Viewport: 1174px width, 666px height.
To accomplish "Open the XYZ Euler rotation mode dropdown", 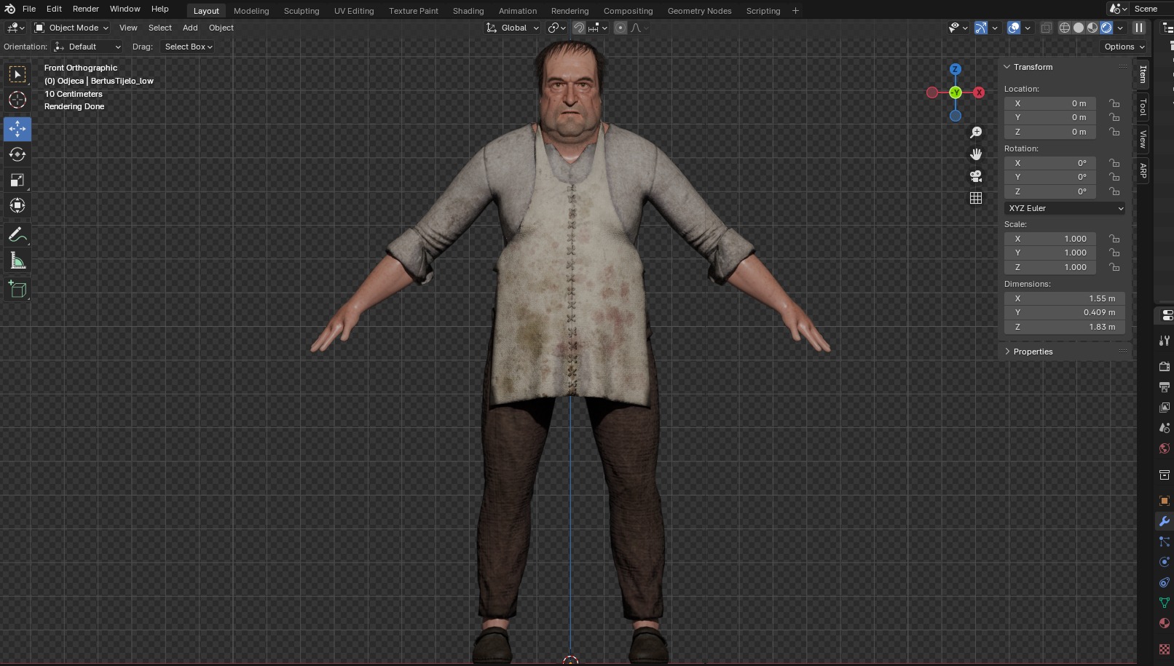I will tap(1065, 208).
